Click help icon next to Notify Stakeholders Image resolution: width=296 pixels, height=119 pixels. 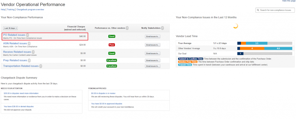pyautogui.click(x=162, y=28)
